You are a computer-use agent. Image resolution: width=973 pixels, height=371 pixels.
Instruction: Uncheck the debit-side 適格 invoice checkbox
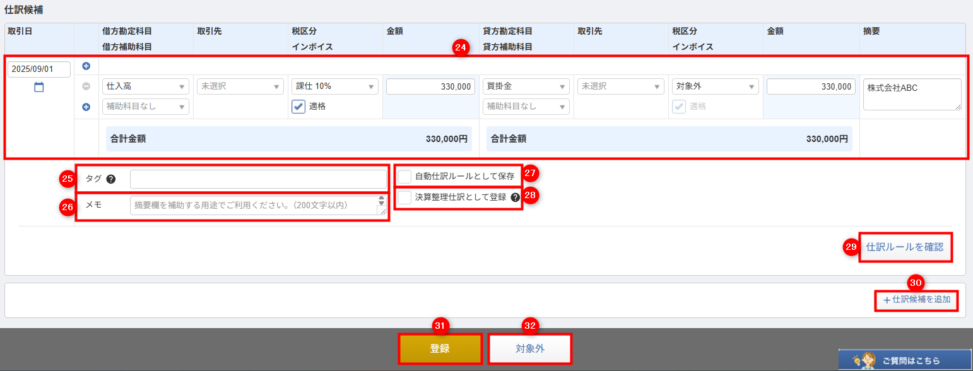pos(298,107)
